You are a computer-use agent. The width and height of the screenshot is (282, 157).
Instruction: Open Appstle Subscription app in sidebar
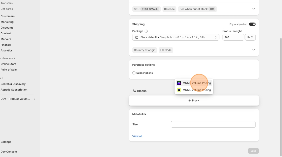point(14,90)
